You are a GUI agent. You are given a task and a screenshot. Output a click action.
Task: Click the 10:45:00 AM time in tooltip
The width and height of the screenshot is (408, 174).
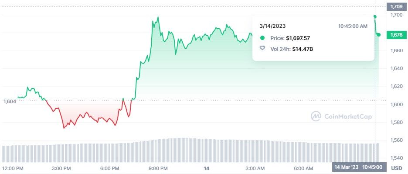pos(353,26)
